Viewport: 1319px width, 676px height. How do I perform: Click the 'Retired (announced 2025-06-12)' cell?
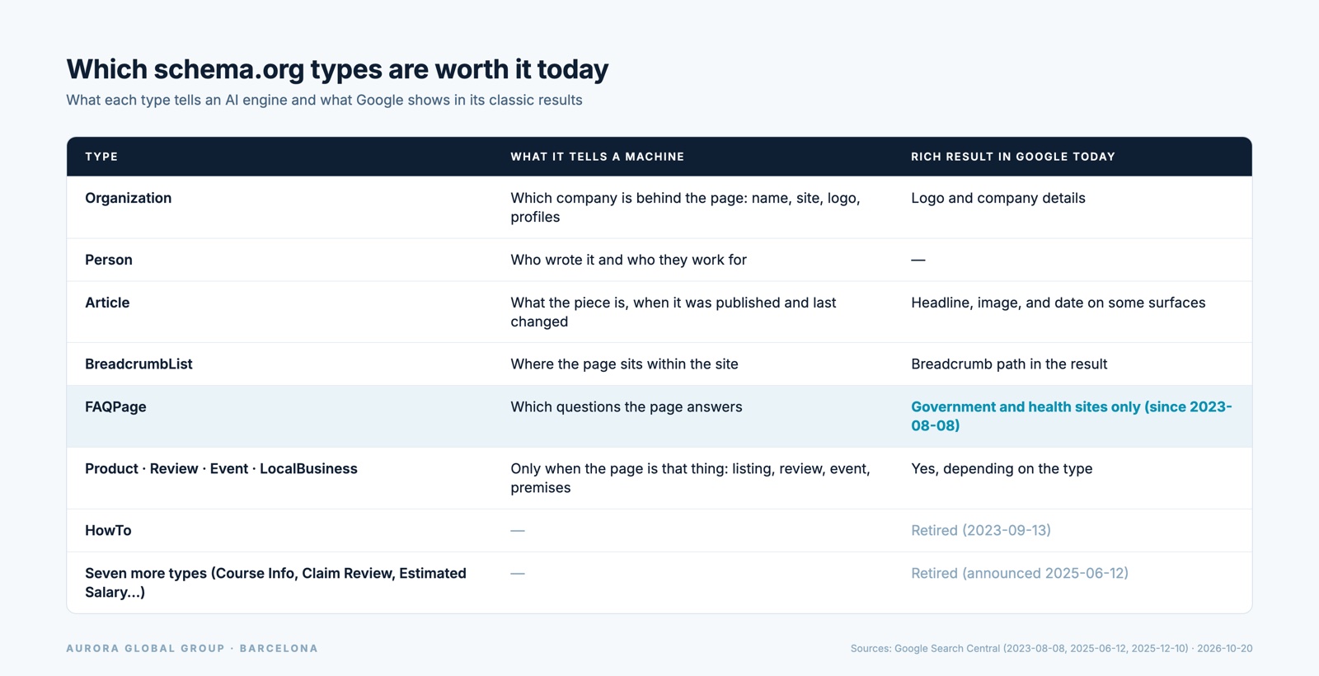pos(1020,573)
